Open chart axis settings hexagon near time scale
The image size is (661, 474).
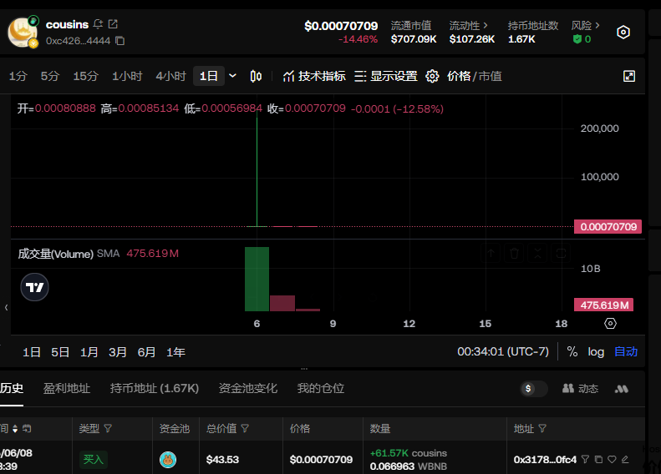(610, 323)
